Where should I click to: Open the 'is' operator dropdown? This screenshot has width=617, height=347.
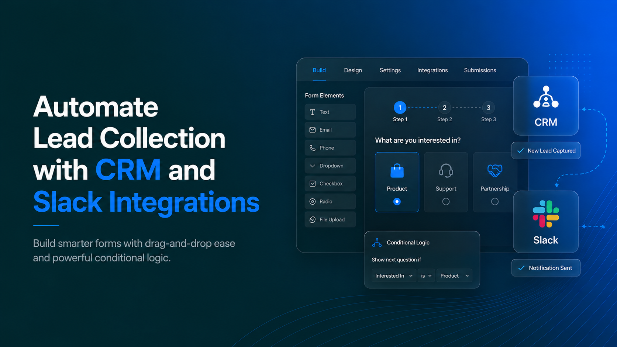pos(426,276)
